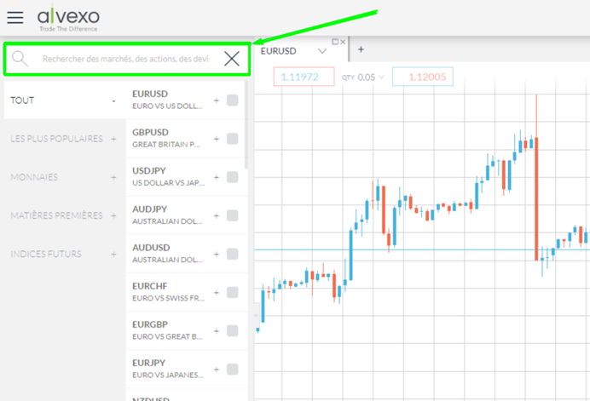Screen dimensions: 590x401
Task: Open the EURUSD symbol dropdown in tab
Action: tap(321, 51)
